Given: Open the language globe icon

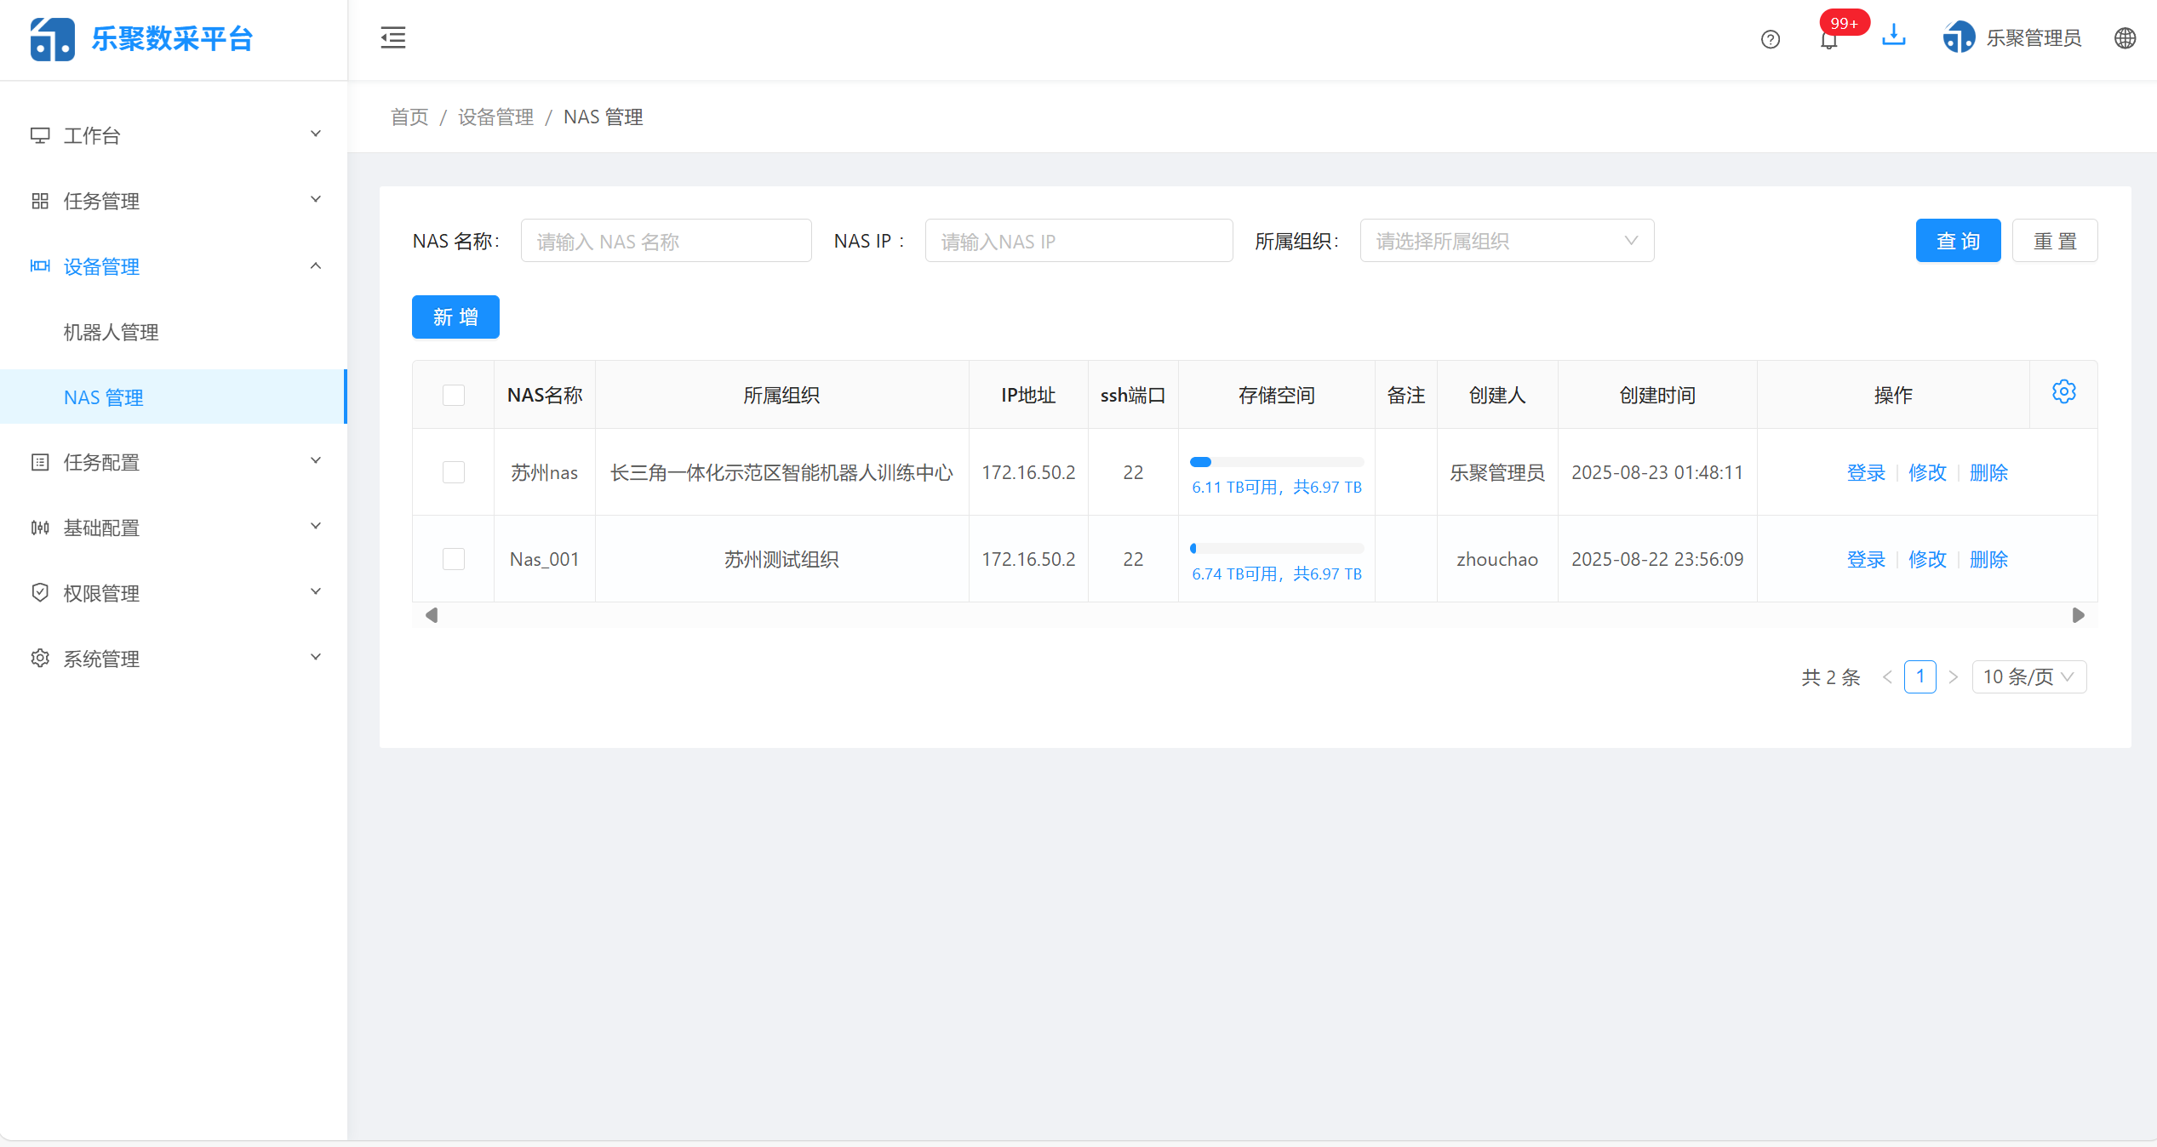Looking at the screenshot, I should coord(2125,38).
